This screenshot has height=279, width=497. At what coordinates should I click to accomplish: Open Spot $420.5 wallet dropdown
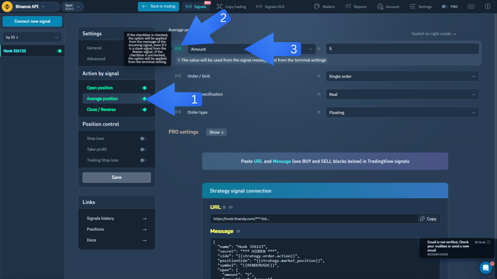coord(73,6)
